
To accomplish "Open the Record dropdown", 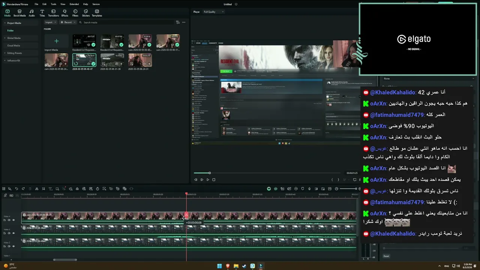I will coord(68,22).
